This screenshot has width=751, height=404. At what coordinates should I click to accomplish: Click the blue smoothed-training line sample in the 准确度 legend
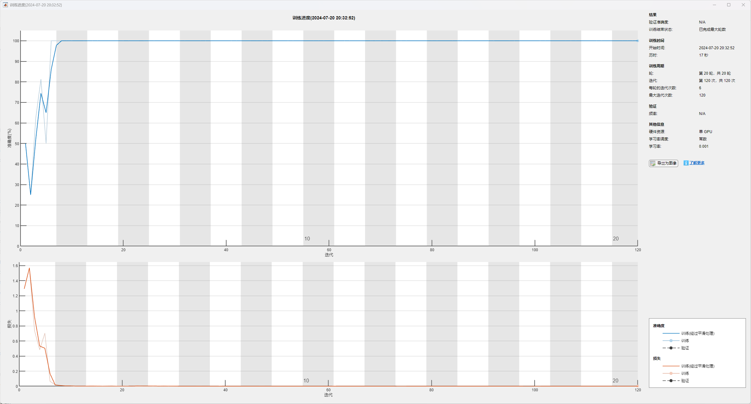click(671, 333)
